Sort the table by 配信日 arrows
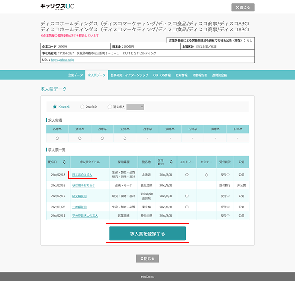This screenshot has width=295, height=281. click(x=64, y=162)
